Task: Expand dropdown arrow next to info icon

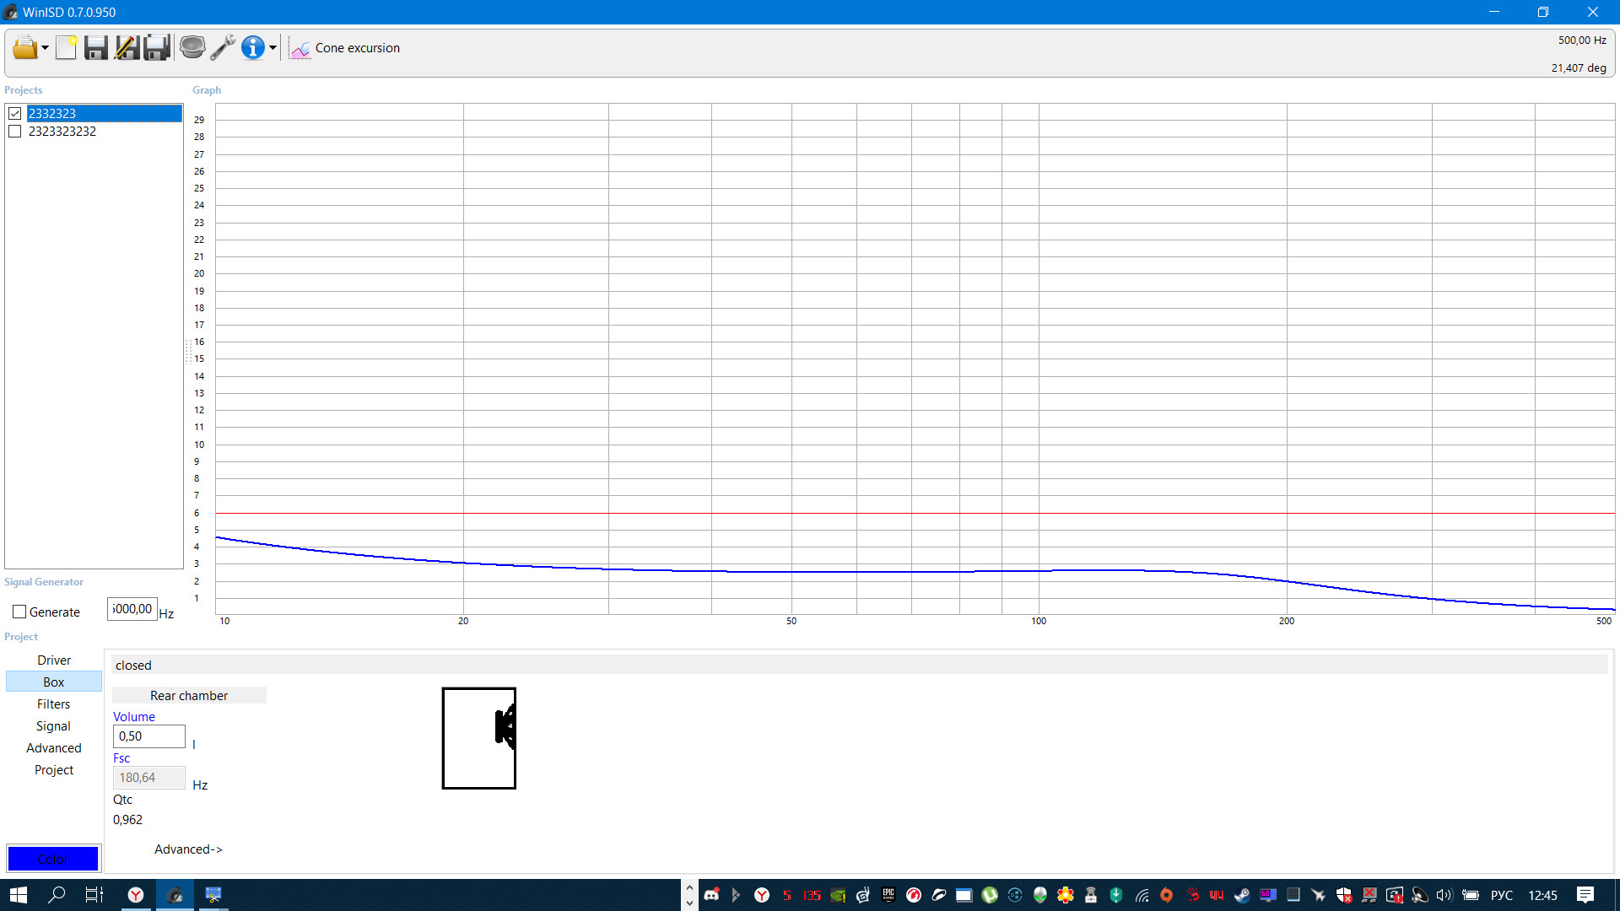Action: (x=273, y=48)
